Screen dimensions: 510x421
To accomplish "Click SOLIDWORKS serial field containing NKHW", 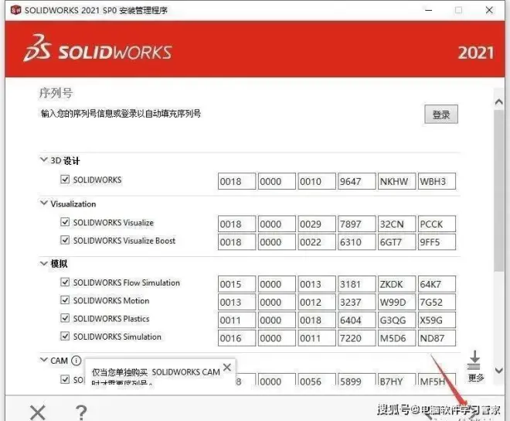I will coord(396,181).
